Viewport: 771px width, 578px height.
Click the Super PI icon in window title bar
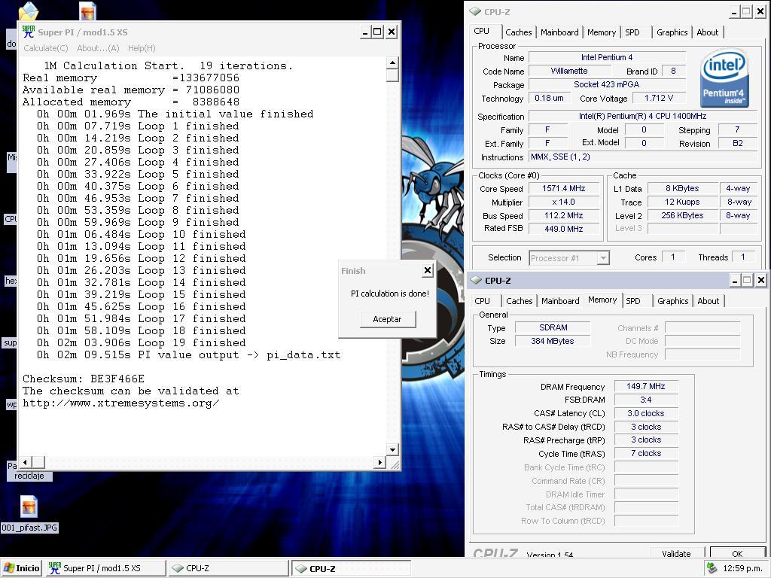coord(29,32)
